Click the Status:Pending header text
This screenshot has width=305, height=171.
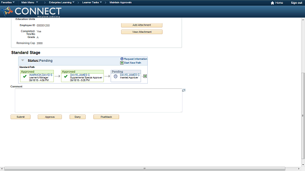(x=40, y=61)
